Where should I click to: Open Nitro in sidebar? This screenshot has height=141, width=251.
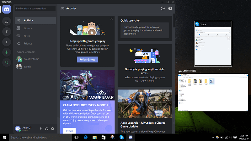pyautogui.click(x=35, y=36)
